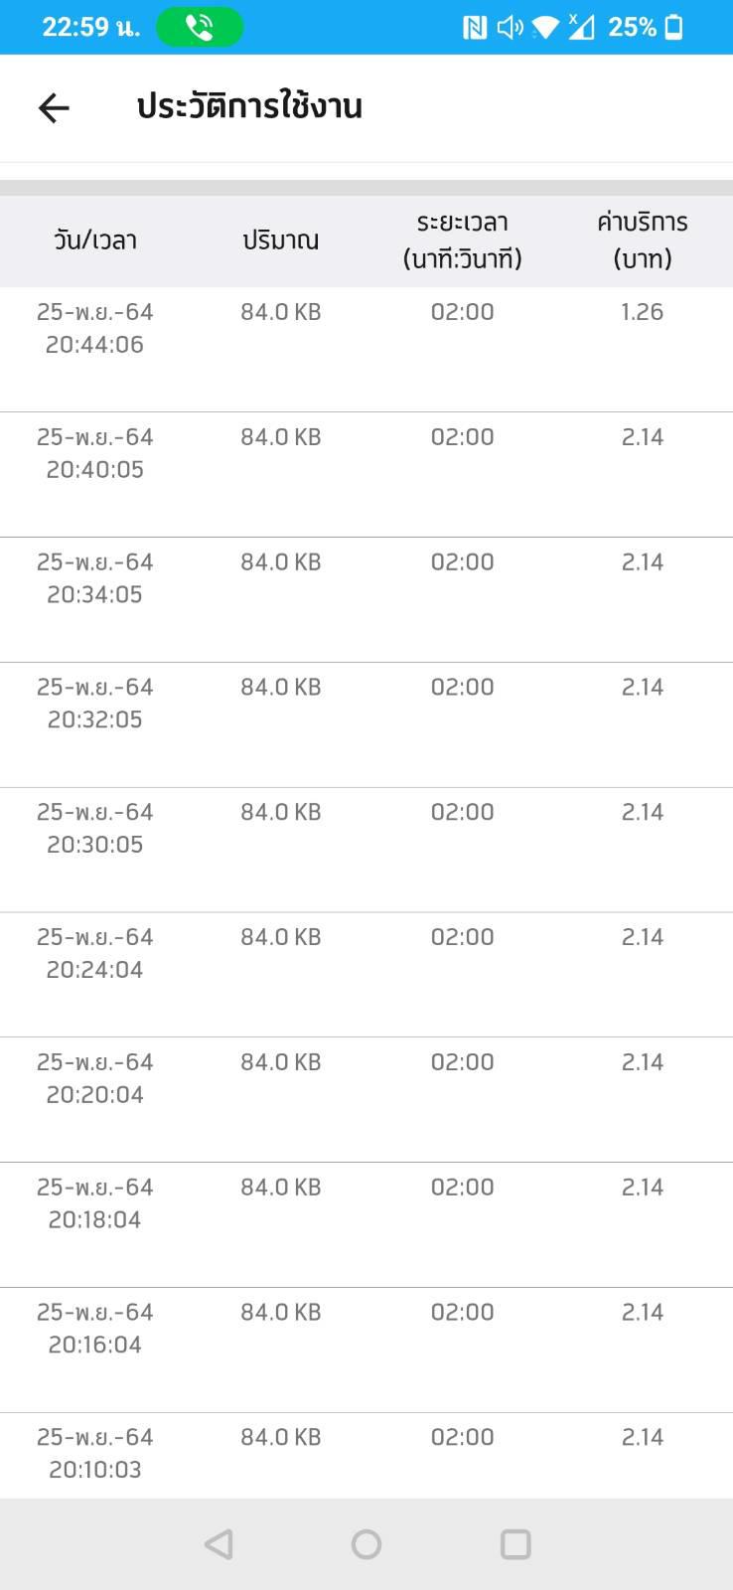733x1590 pixels.
Task: Open the usage record at 20:30:05
Action: 366,850
